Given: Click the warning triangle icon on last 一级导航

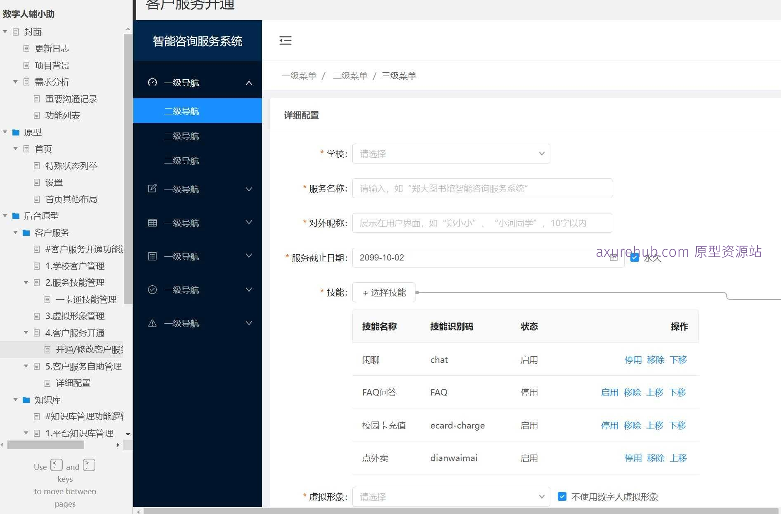Looking at the screenshot, I should [152, 323].
